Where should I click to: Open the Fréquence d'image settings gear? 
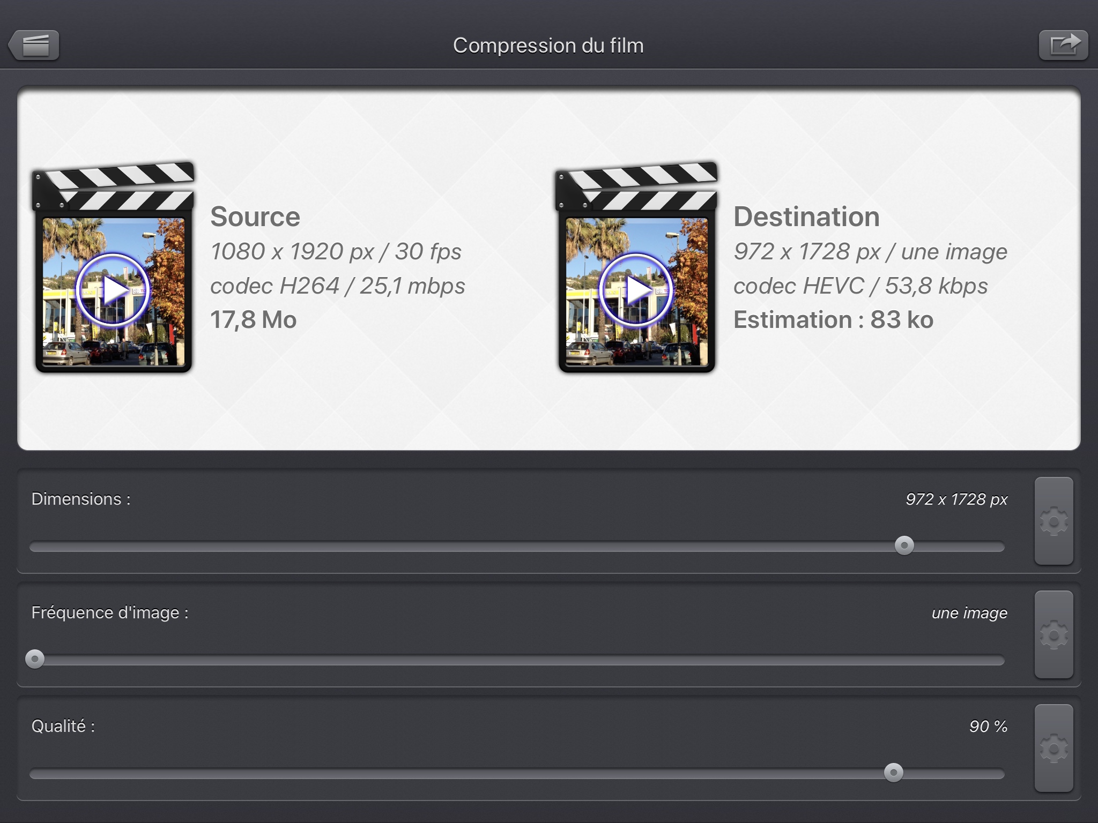pos(1054,634)
